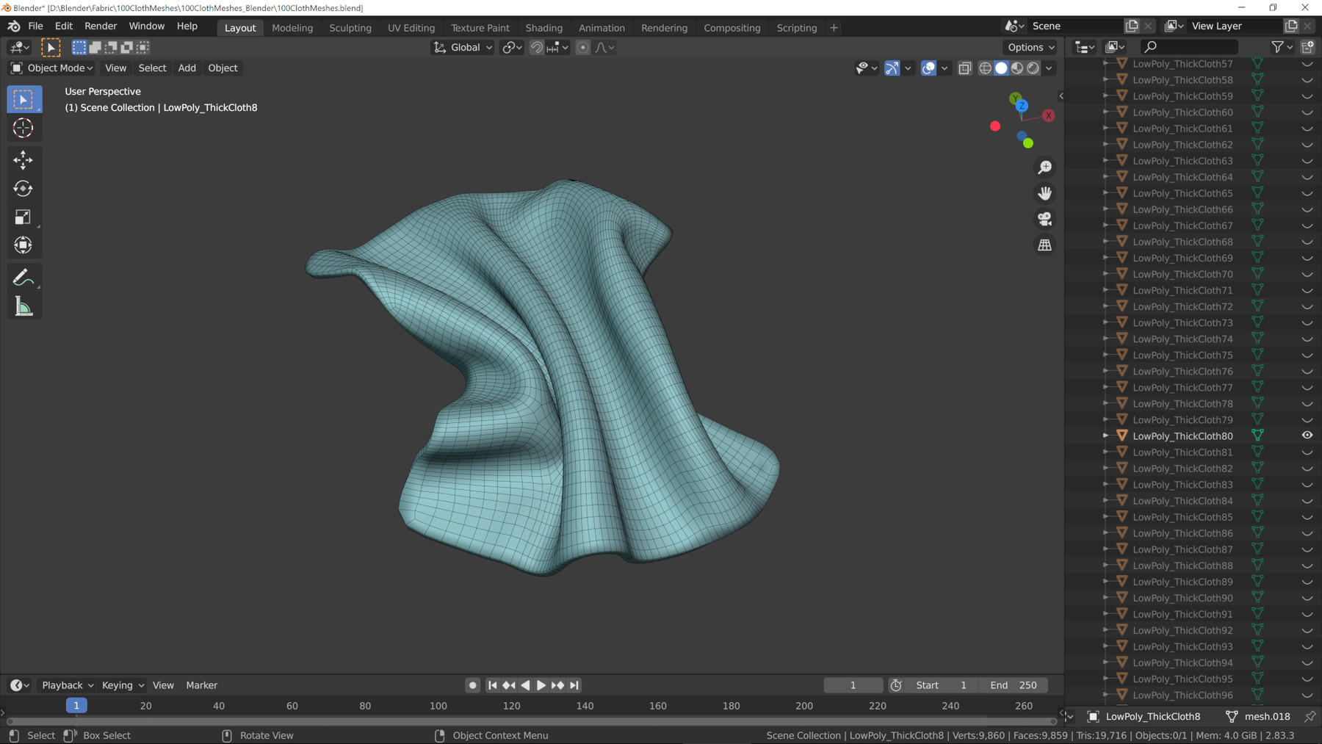
Task: Select the Cursor tool in the toolbar
Action: 23,128
